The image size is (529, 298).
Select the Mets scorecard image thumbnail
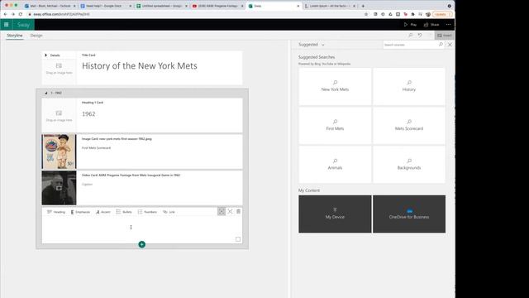[59, 151]
